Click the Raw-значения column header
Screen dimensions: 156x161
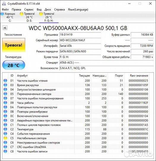137,76
